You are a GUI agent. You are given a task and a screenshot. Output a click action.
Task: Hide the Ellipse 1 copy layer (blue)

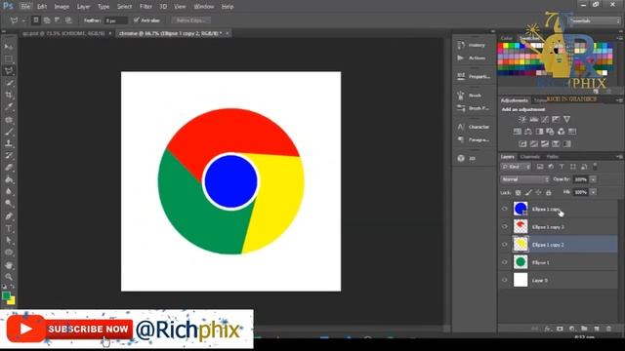click(x=505, y=209)
